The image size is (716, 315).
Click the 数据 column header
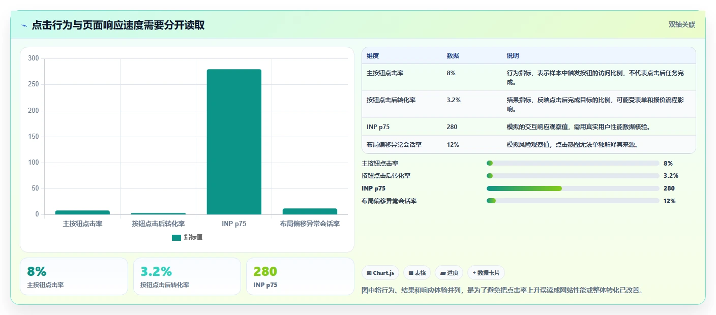(x=453, y=56)
